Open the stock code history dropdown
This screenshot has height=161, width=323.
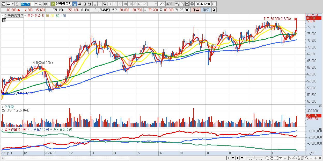tap(36, 4)
